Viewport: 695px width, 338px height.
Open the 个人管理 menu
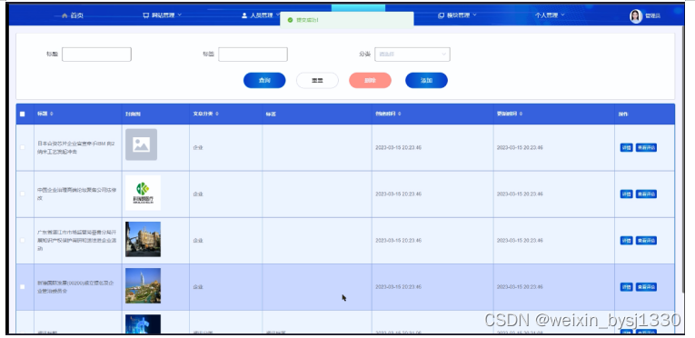pos(550,15)
